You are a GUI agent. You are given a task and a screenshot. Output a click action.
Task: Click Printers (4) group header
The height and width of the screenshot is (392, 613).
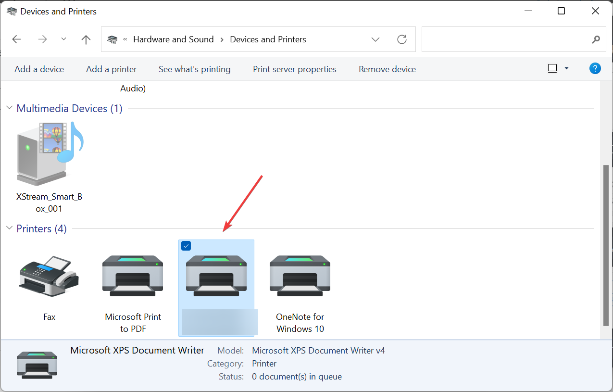(x=41, y=228)
